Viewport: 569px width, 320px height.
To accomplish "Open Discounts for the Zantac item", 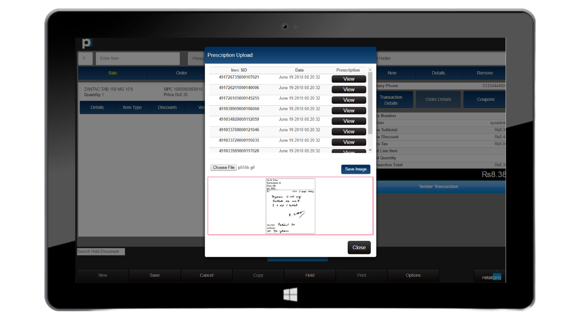I will (x=167, y=107).
